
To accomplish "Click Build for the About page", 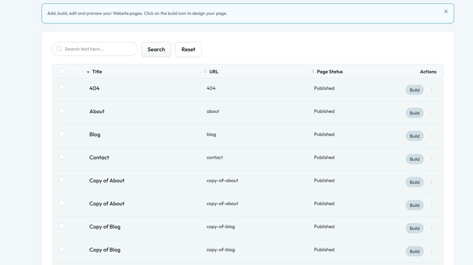I will [x=414, y=113].
